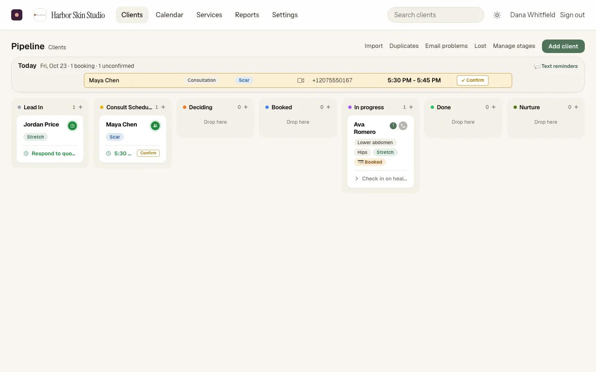Screen dimensions: 596x372
Task: Click the number badge on Ava Romero card
Action: point(393,126)
